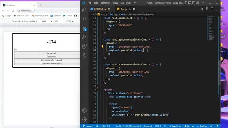Open the Selection menu
The image size is (228, 128).
105,3
